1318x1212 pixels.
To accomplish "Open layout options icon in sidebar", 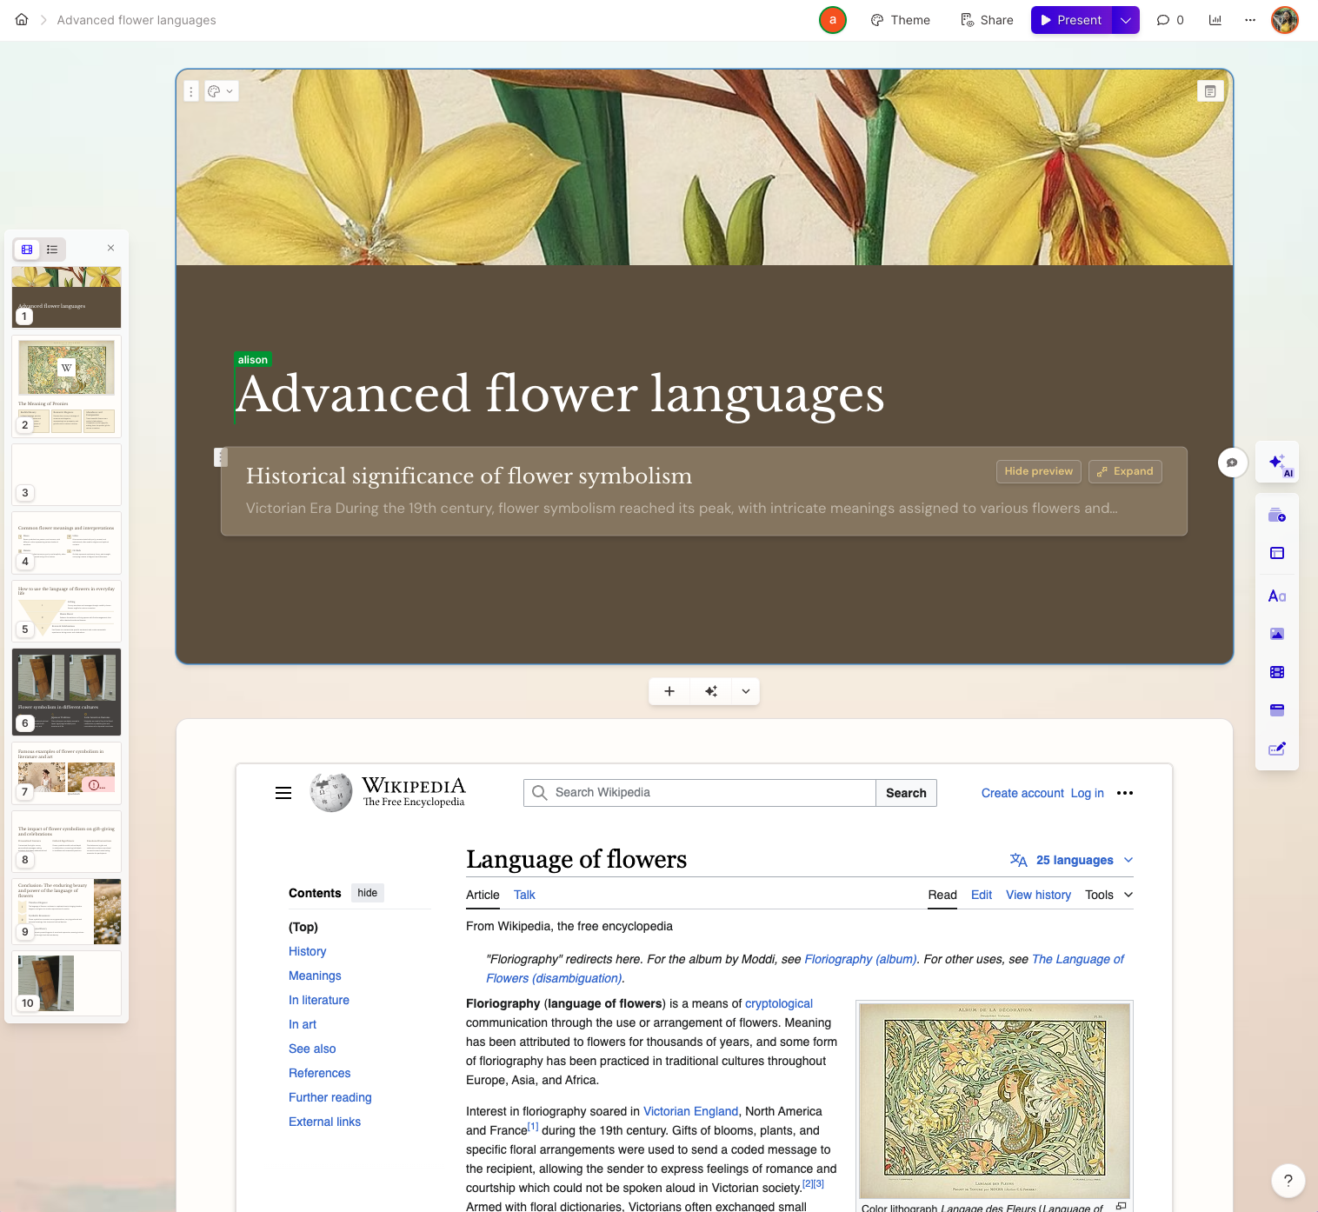I will [x=1277, y=553].
